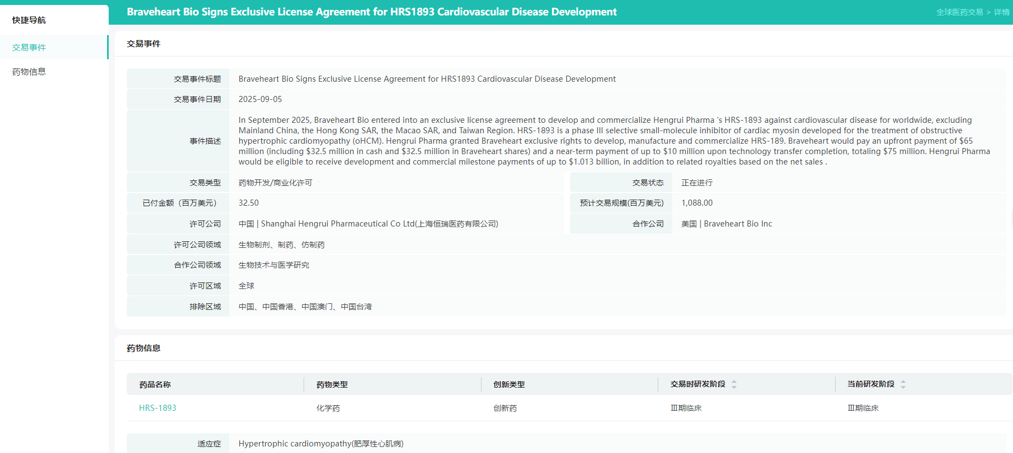Click the 快捷导航 sidebar heading
Viewport: 1013px width, 453px height.
click(29, 20)
